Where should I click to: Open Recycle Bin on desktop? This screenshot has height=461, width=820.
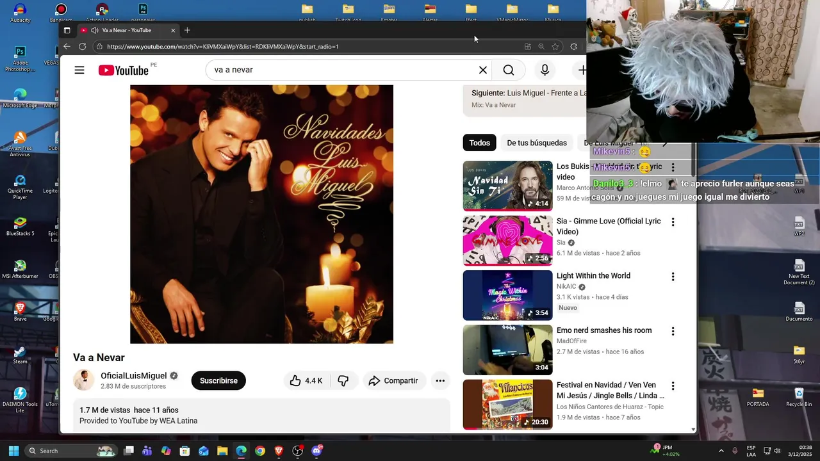[x=799, y=397]
